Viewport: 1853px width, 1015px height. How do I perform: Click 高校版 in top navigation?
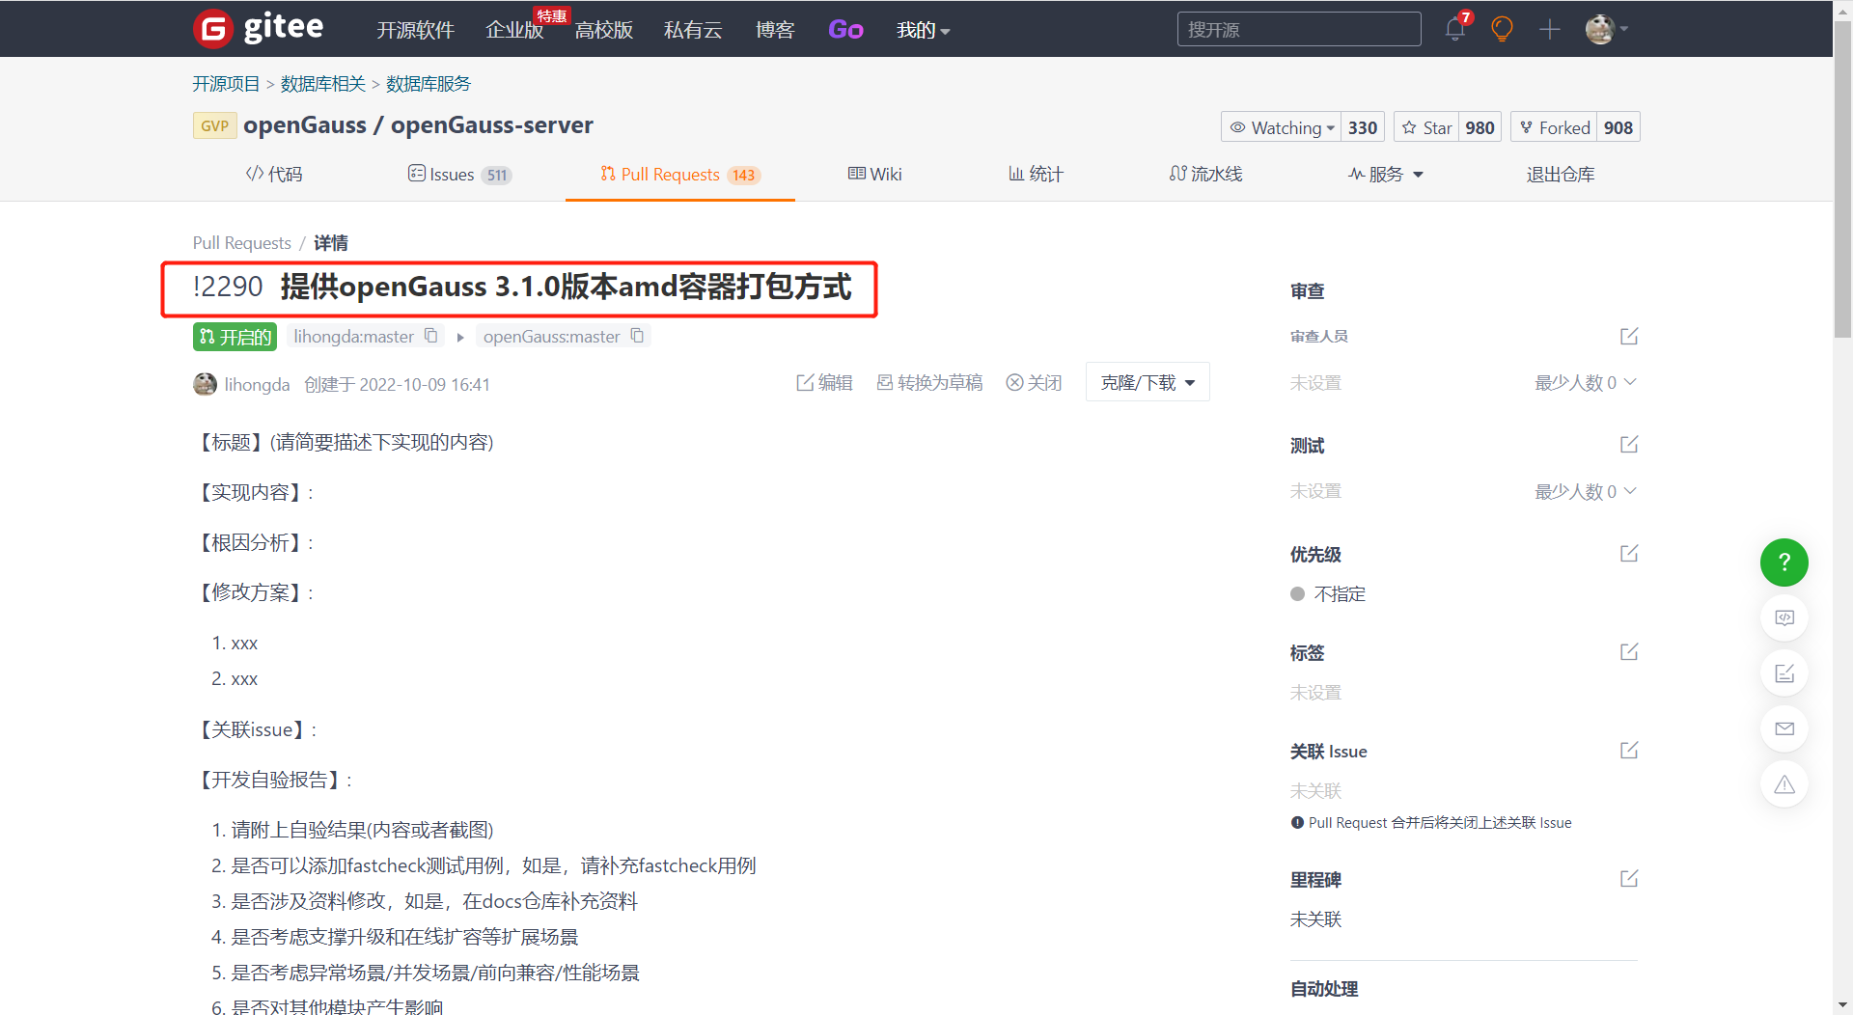pyautogui.click(x=604, y=30)
